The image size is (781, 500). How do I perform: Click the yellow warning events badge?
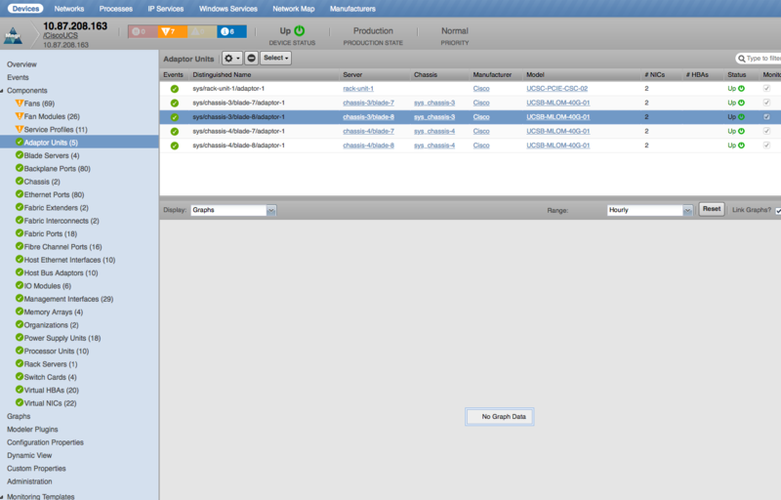[x=202, y=31]
